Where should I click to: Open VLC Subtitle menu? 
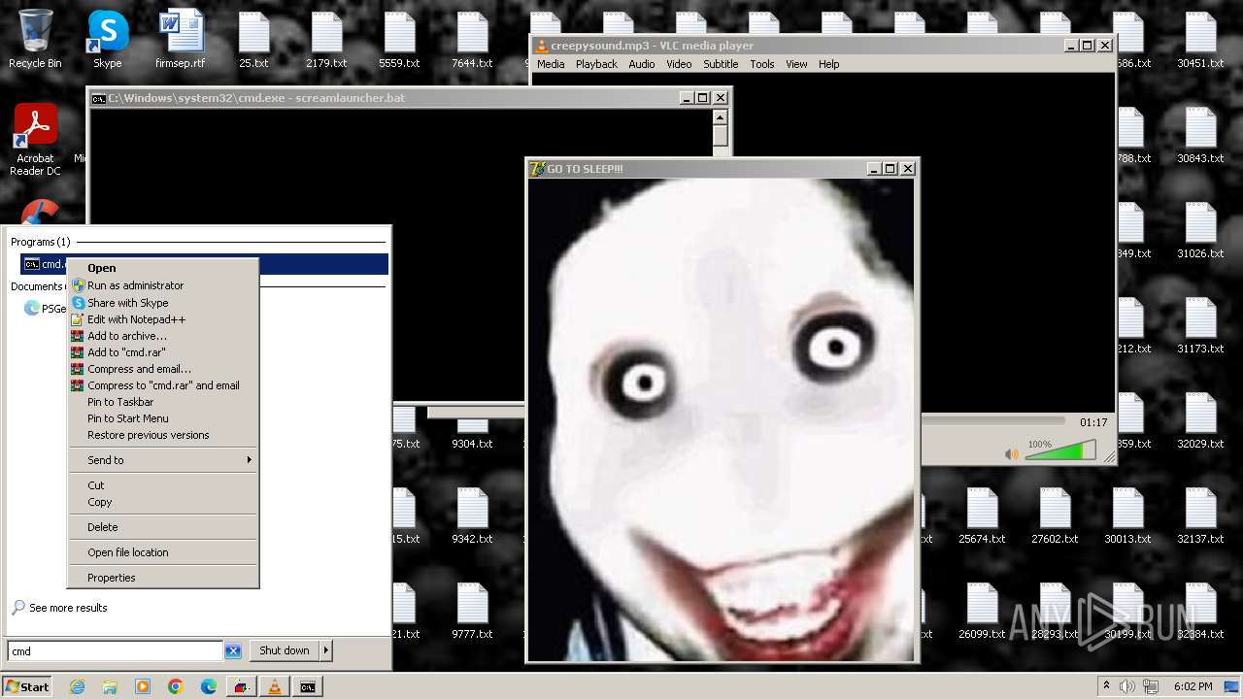[721, 64]
